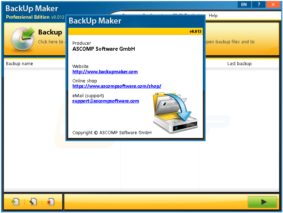Click the v8.013 version label in dialog
This screenshot has width=283, height=213.
[195, 31]
